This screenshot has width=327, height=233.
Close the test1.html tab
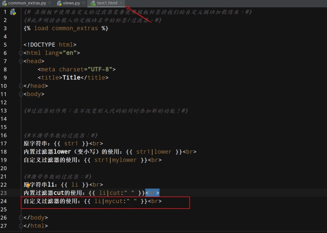[121, 3]
